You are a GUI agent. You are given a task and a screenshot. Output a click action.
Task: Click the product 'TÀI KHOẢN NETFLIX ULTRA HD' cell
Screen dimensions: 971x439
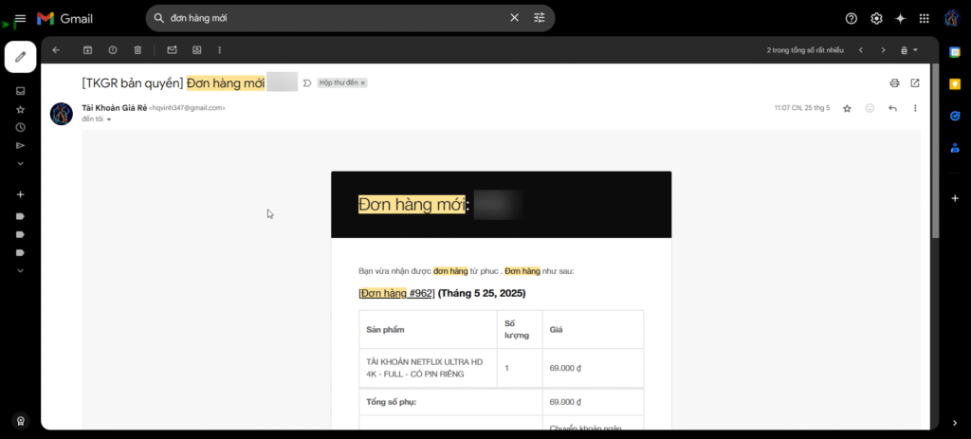click(428, 368)
